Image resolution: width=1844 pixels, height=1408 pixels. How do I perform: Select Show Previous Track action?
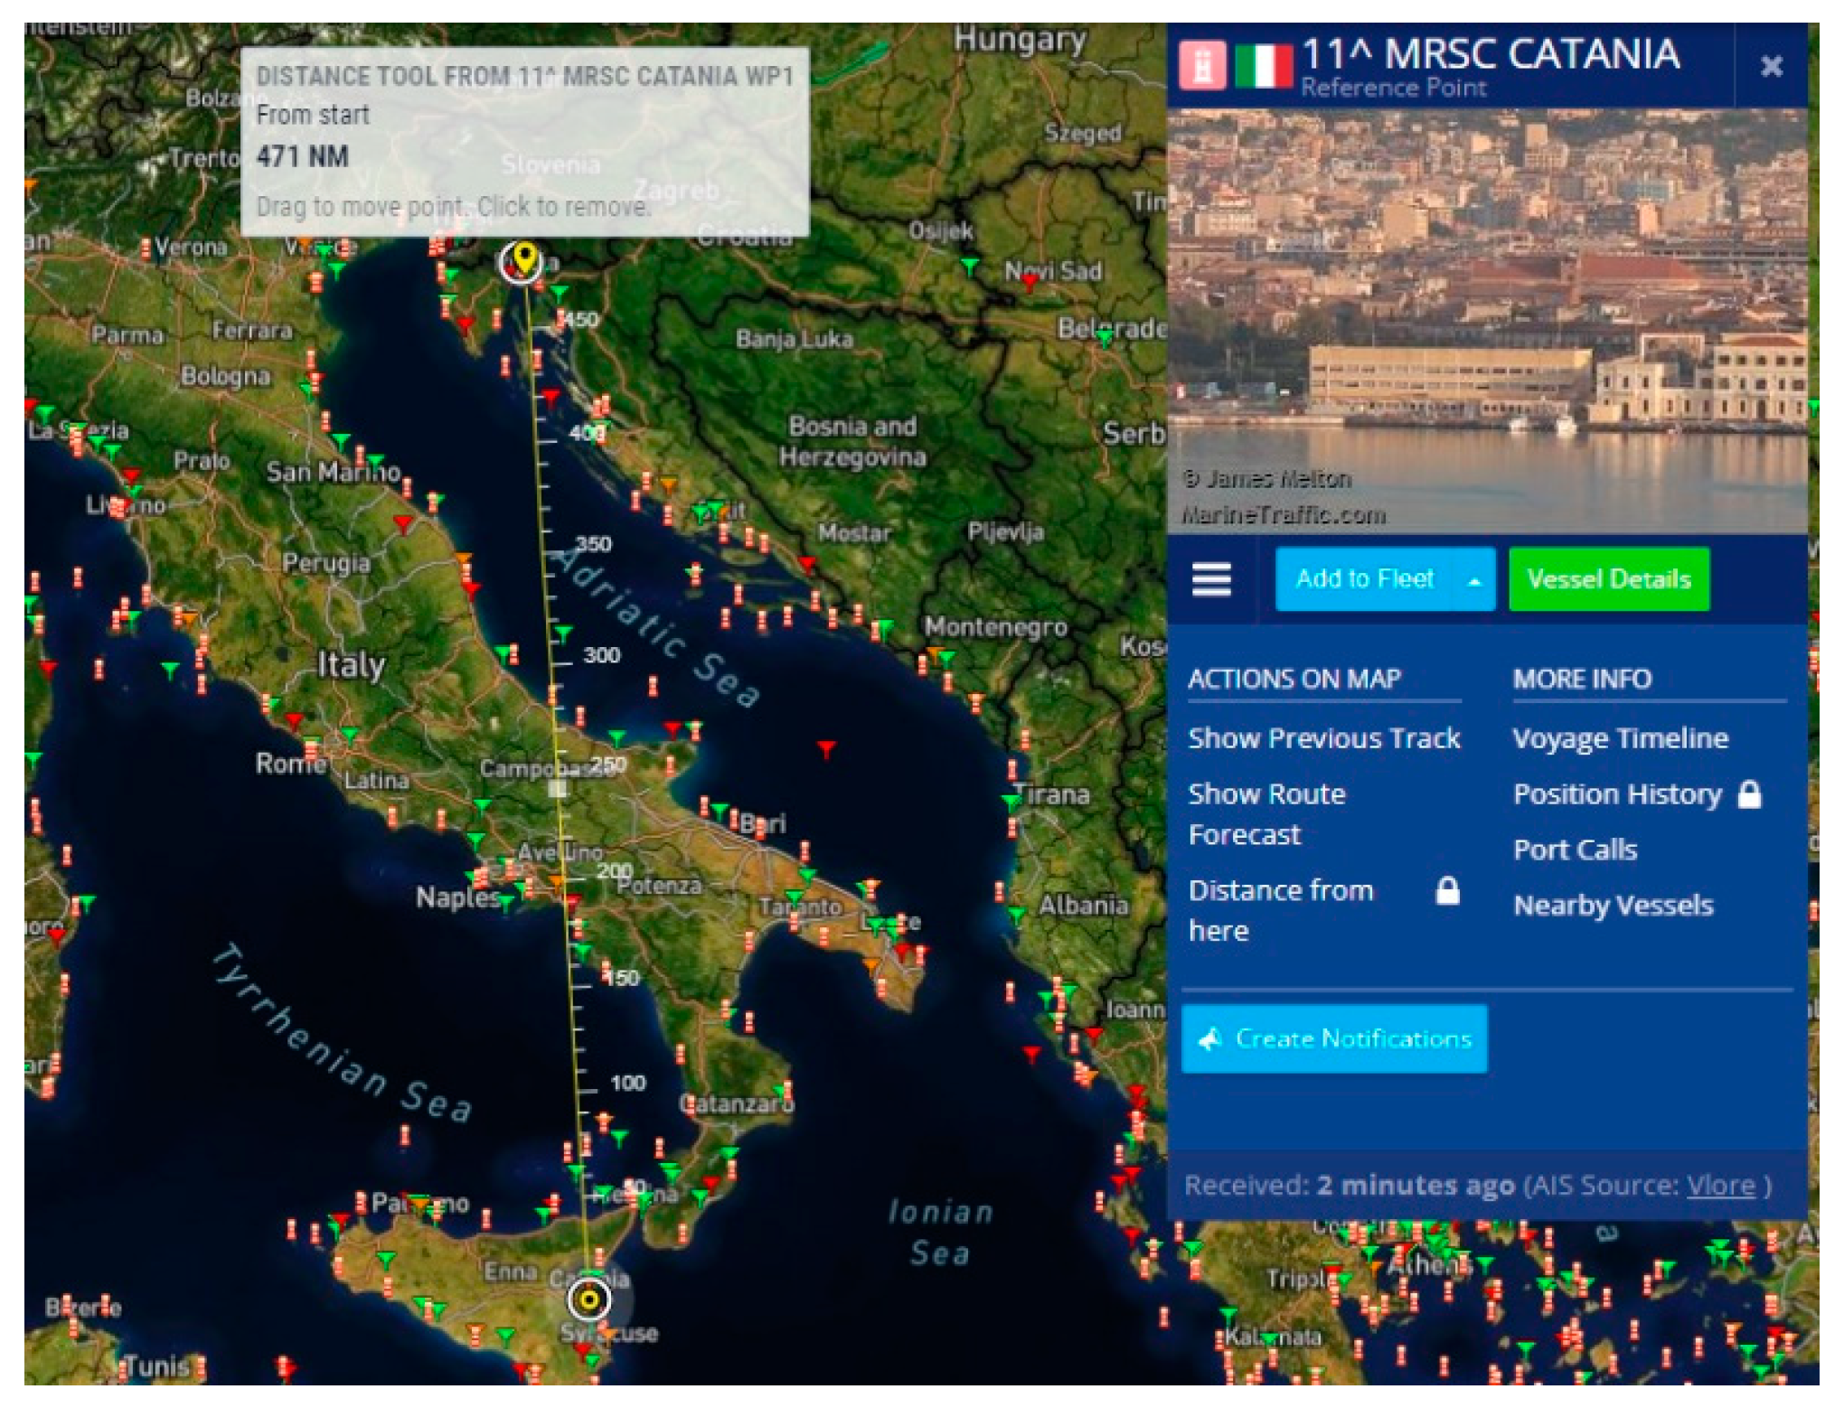point(1323,738)
